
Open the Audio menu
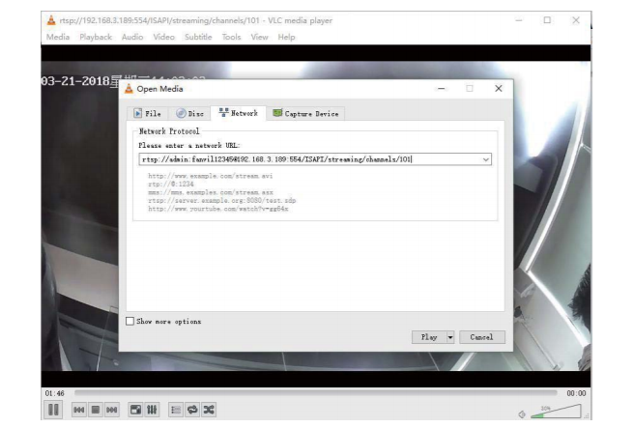132,37
